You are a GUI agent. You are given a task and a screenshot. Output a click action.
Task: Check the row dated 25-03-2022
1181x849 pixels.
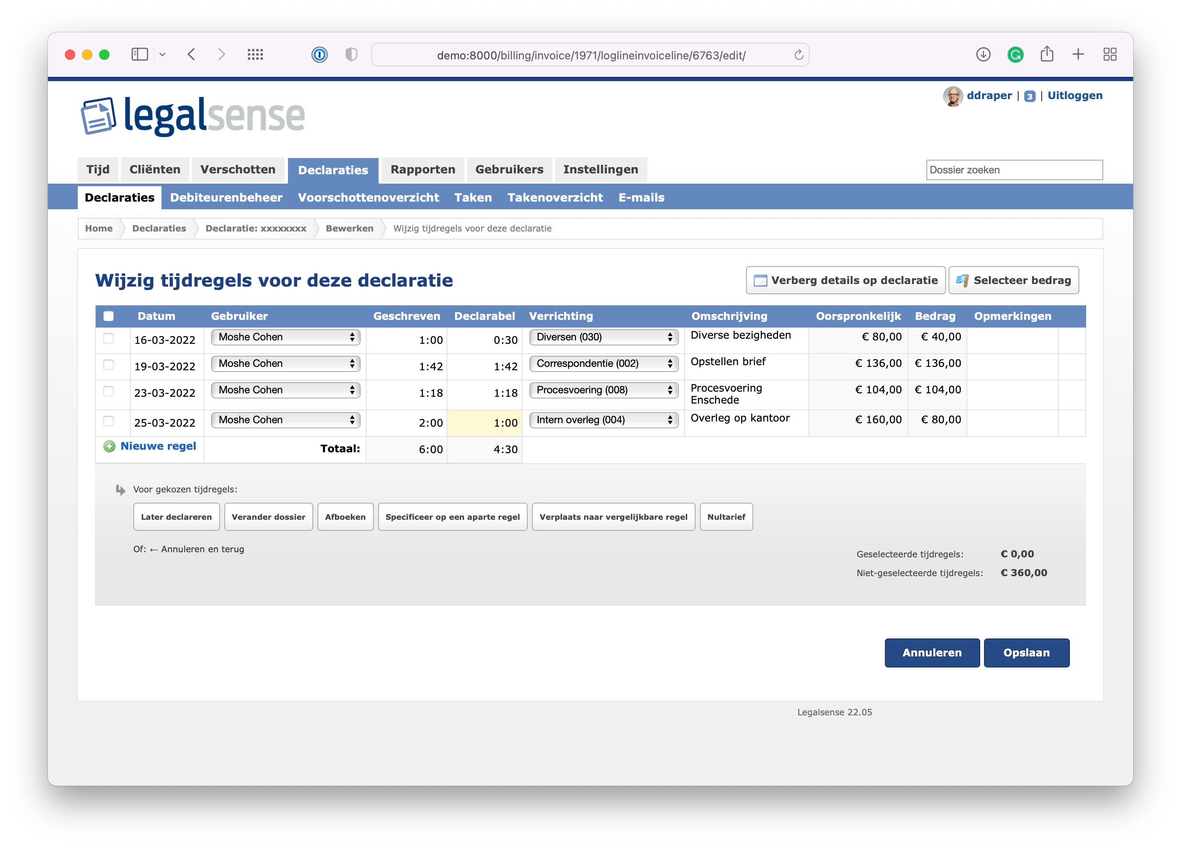point(108,421)
